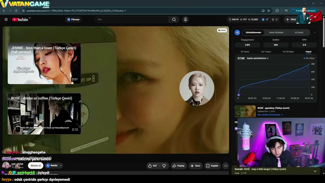
Task: Like the video with the thumbs-up button
Action: [x=153, y=166]
